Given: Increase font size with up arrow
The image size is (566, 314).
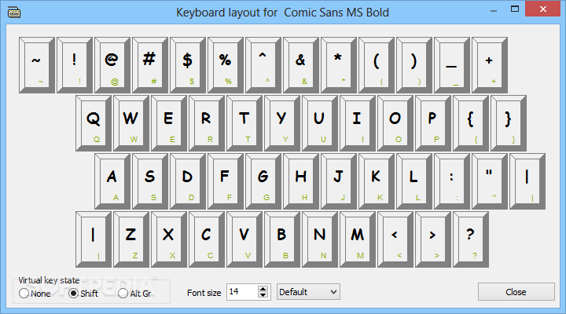Looking at the screenshot, I should click(x=263, y=288).
